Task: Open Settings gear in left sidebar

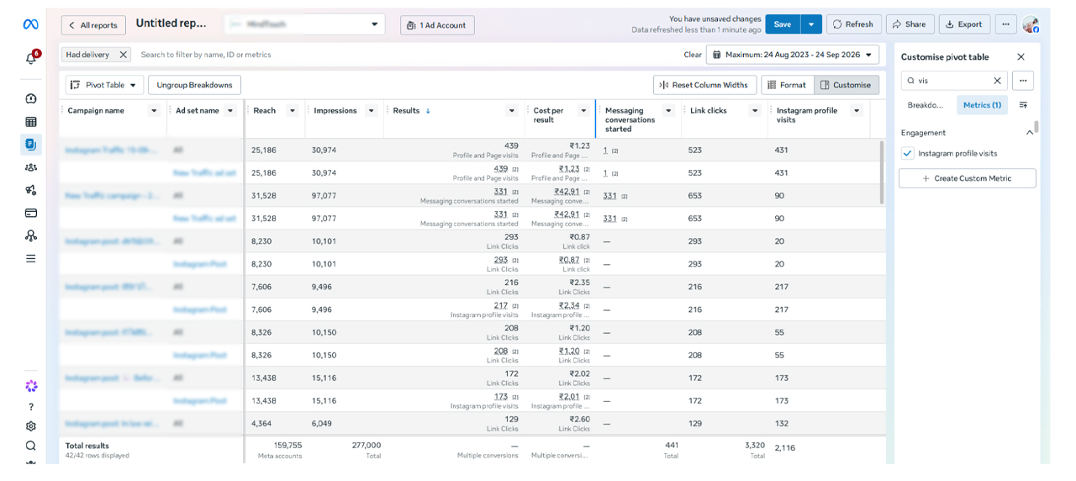Action: [x=31, y=426]
